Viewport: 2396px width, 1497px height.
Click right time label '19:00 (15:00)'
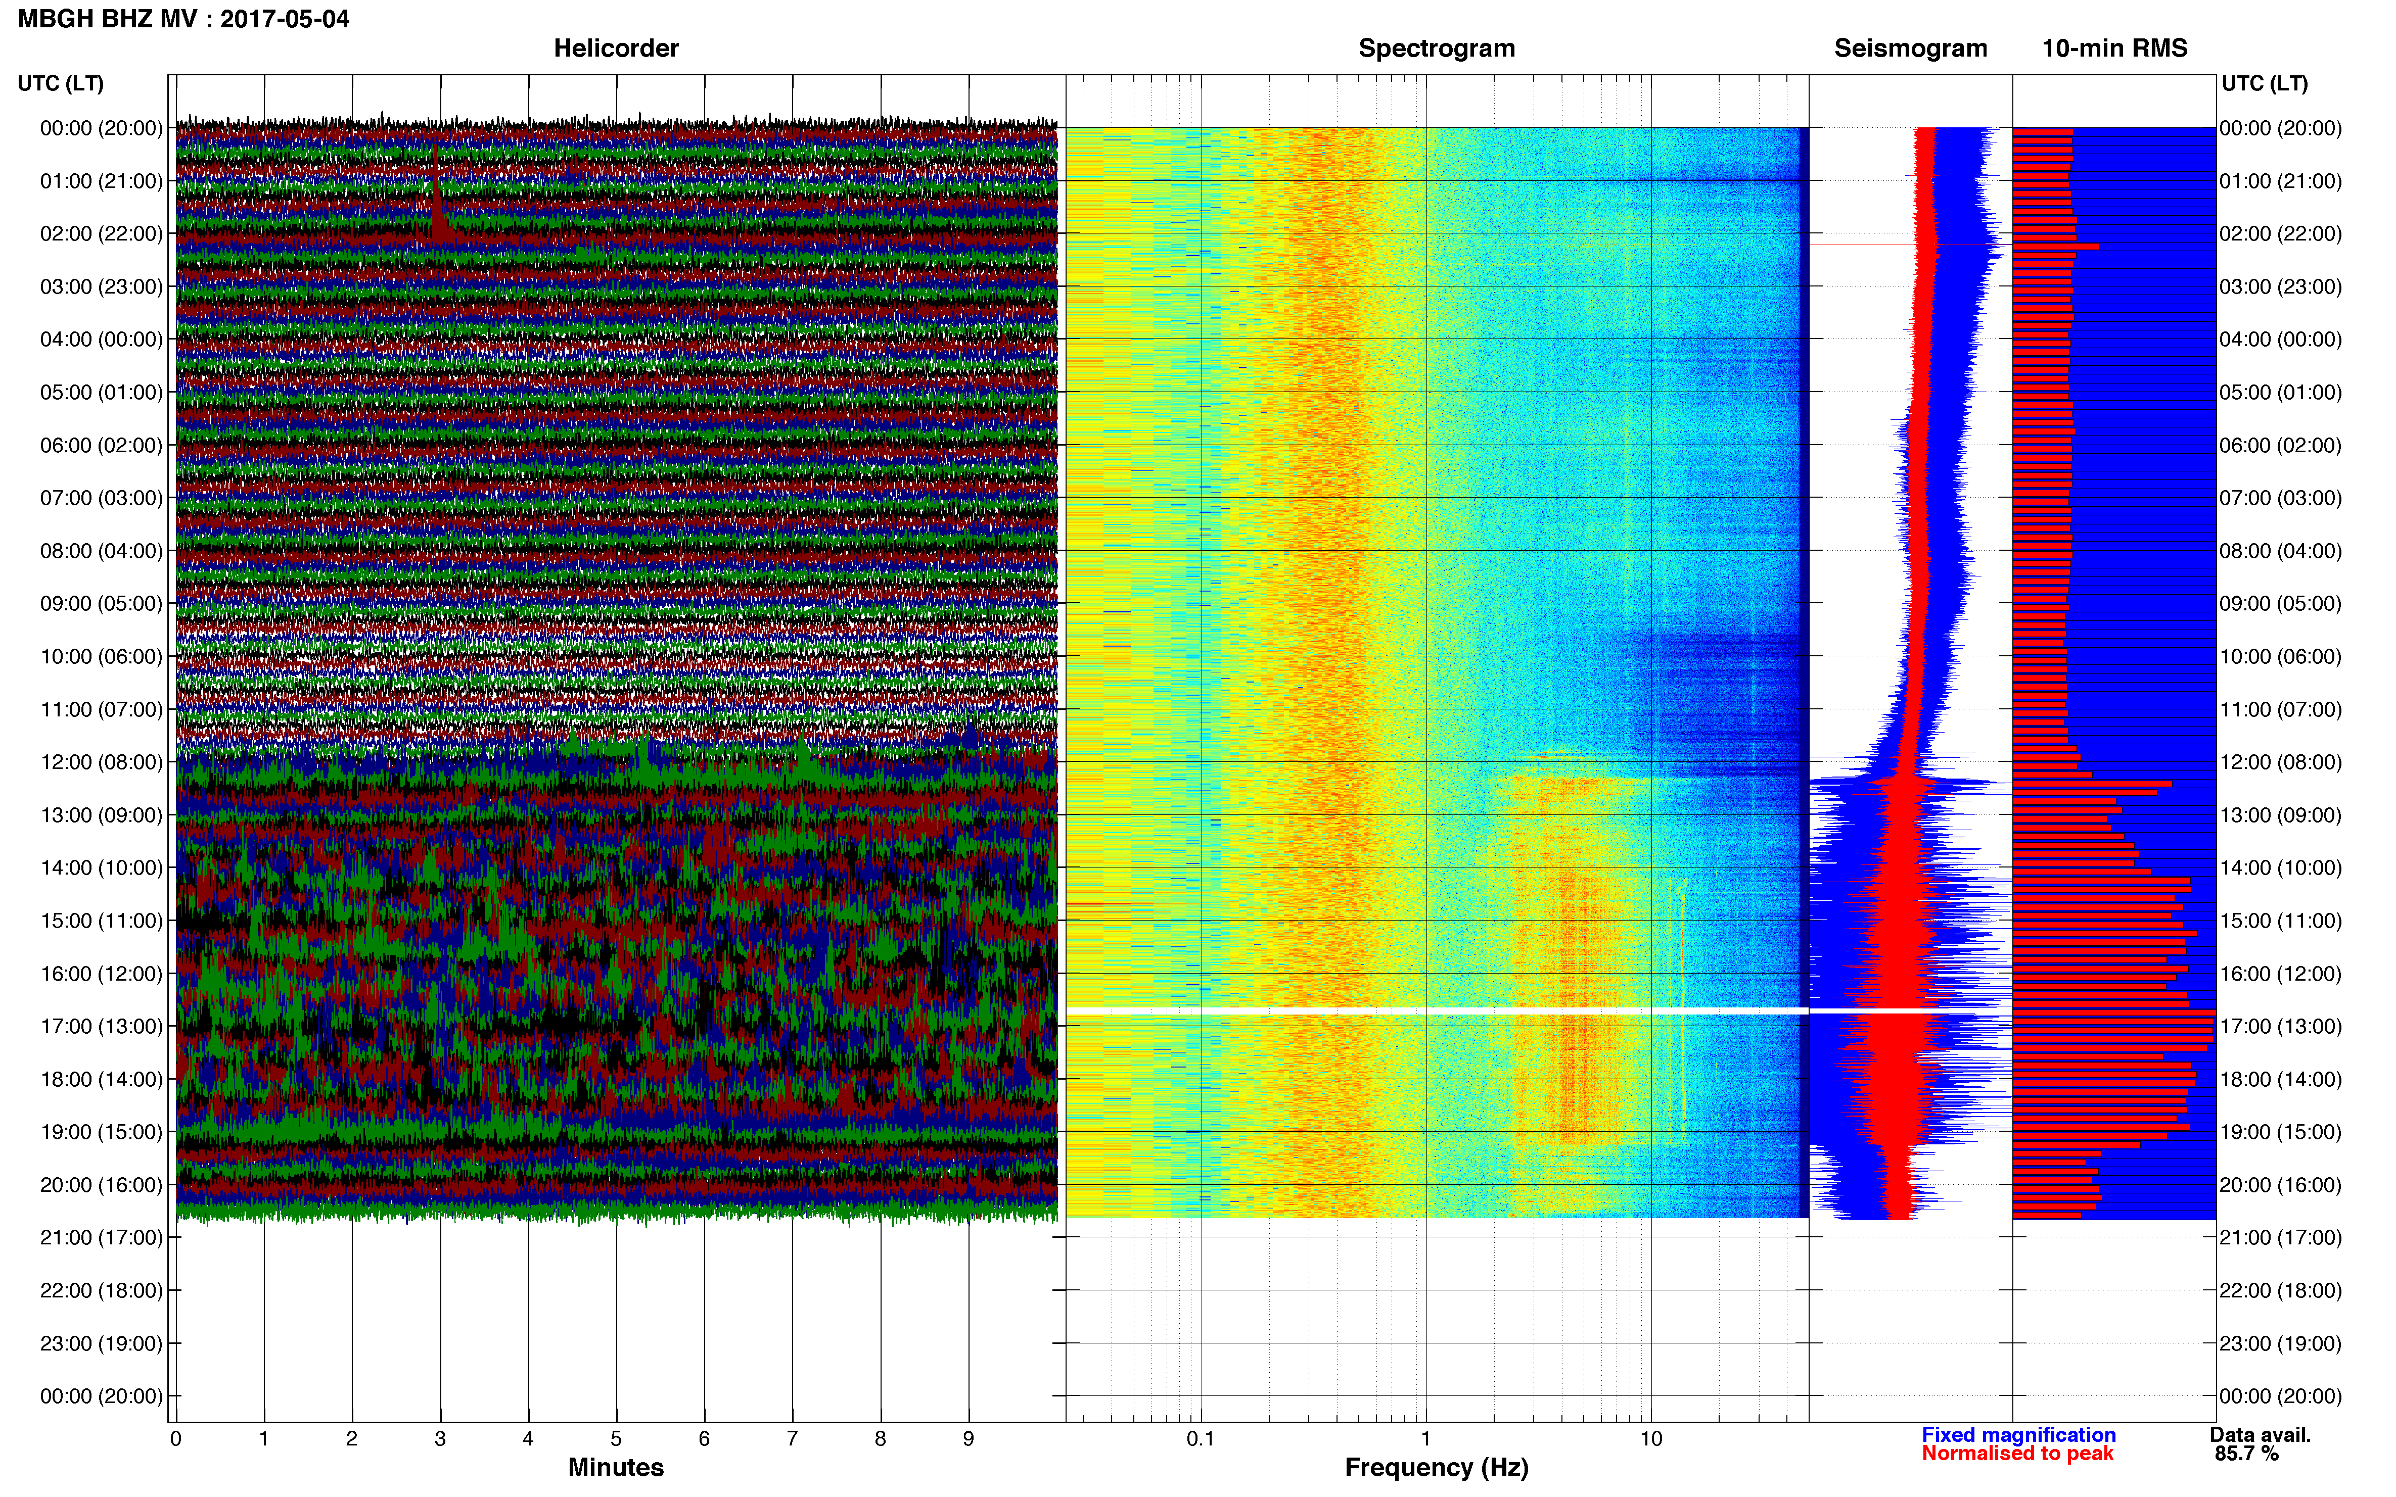[x=2280, y=1132]
